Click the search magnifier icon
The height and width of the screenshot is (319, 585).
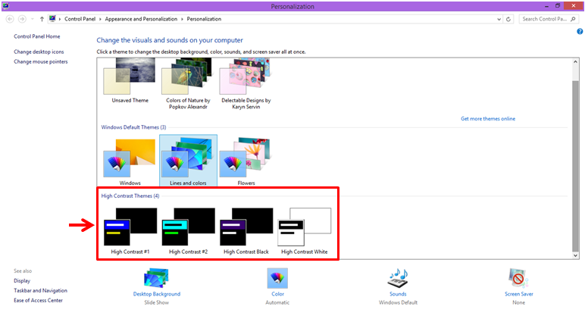pyautogui.click(x=573, y=19)
